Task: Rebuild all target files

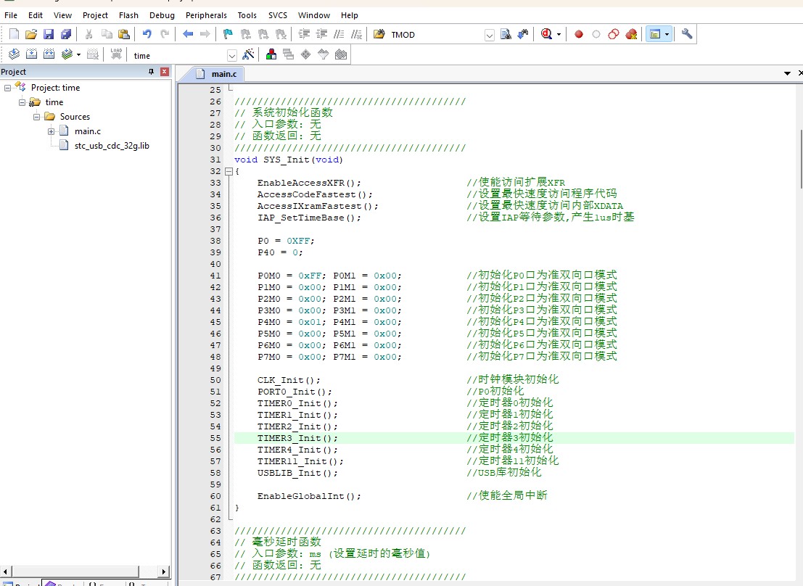Action: point(49,54)
